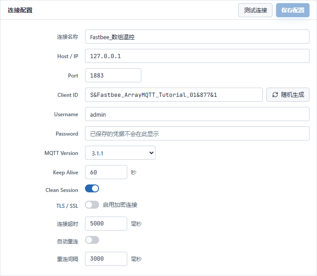The width and height of the screenshot is (317, 276).
Task: Focus the 连接名称 connection name field
Action: 197,37
